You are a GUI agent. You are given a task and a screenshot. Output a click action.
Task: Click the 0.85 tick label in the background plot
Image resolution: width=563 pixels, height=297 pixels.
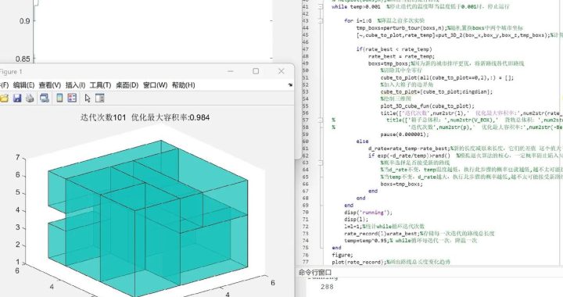[23, 59]
